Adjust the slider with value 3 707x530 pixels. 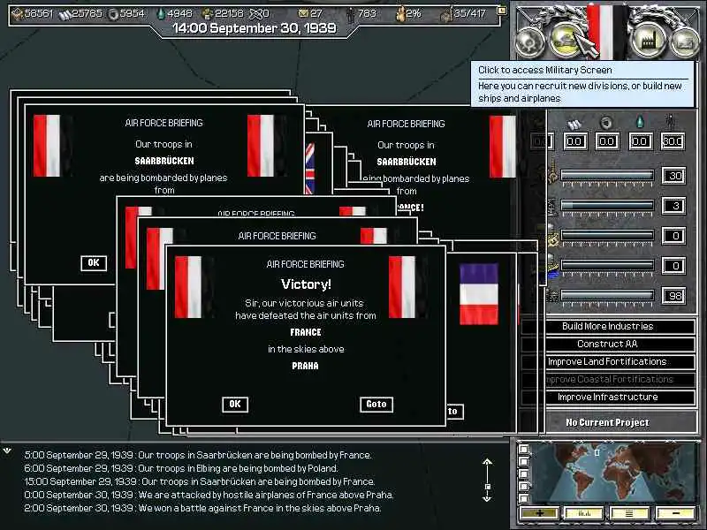(x=607, y=206)
